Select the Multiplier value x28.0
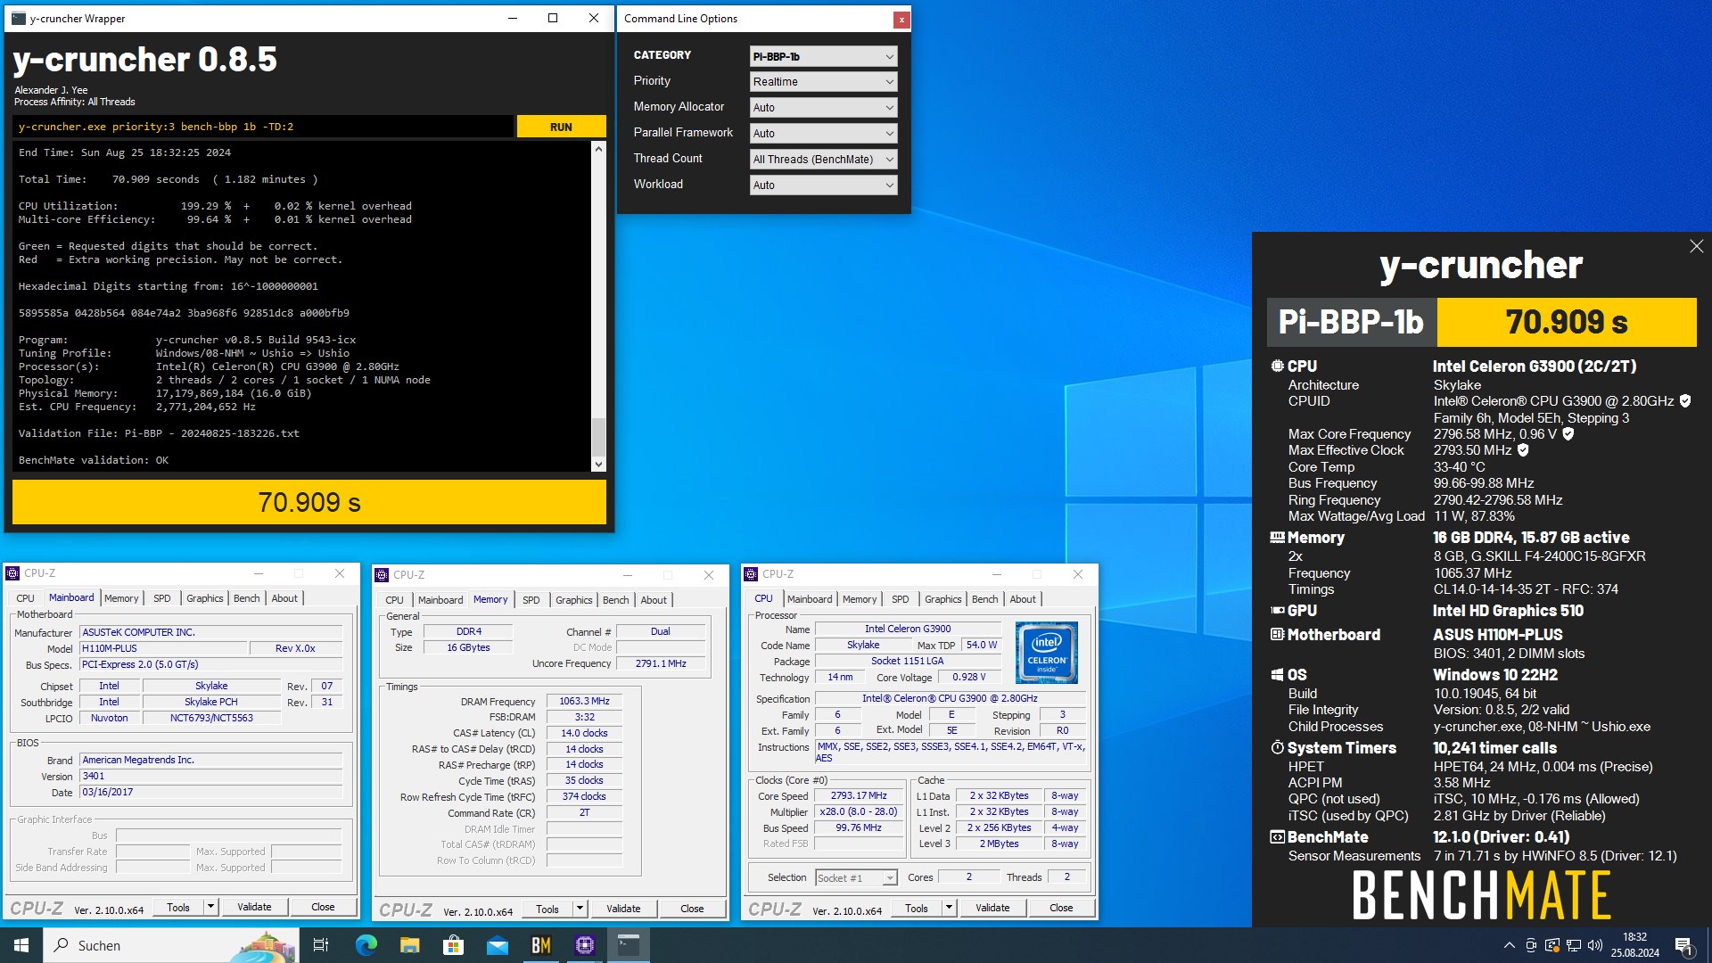Viewport: 1712px width, 963px height. coord(859,811)
